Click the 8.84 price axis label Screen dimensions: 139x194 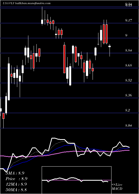point(128,50)
